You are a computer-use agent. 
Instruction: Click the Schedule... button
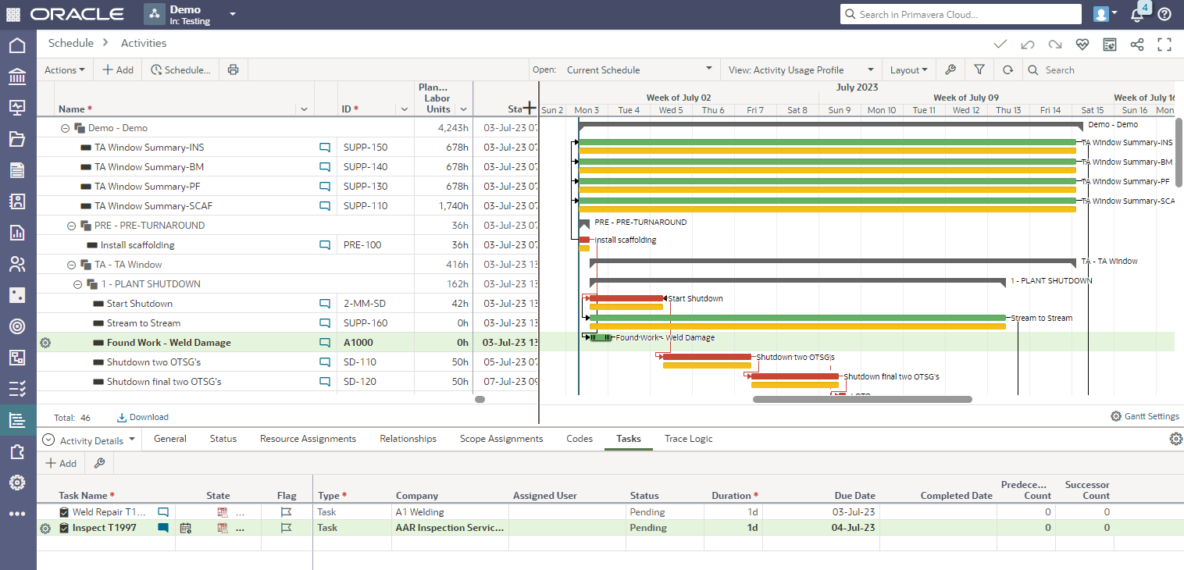(x=180, y=69)
